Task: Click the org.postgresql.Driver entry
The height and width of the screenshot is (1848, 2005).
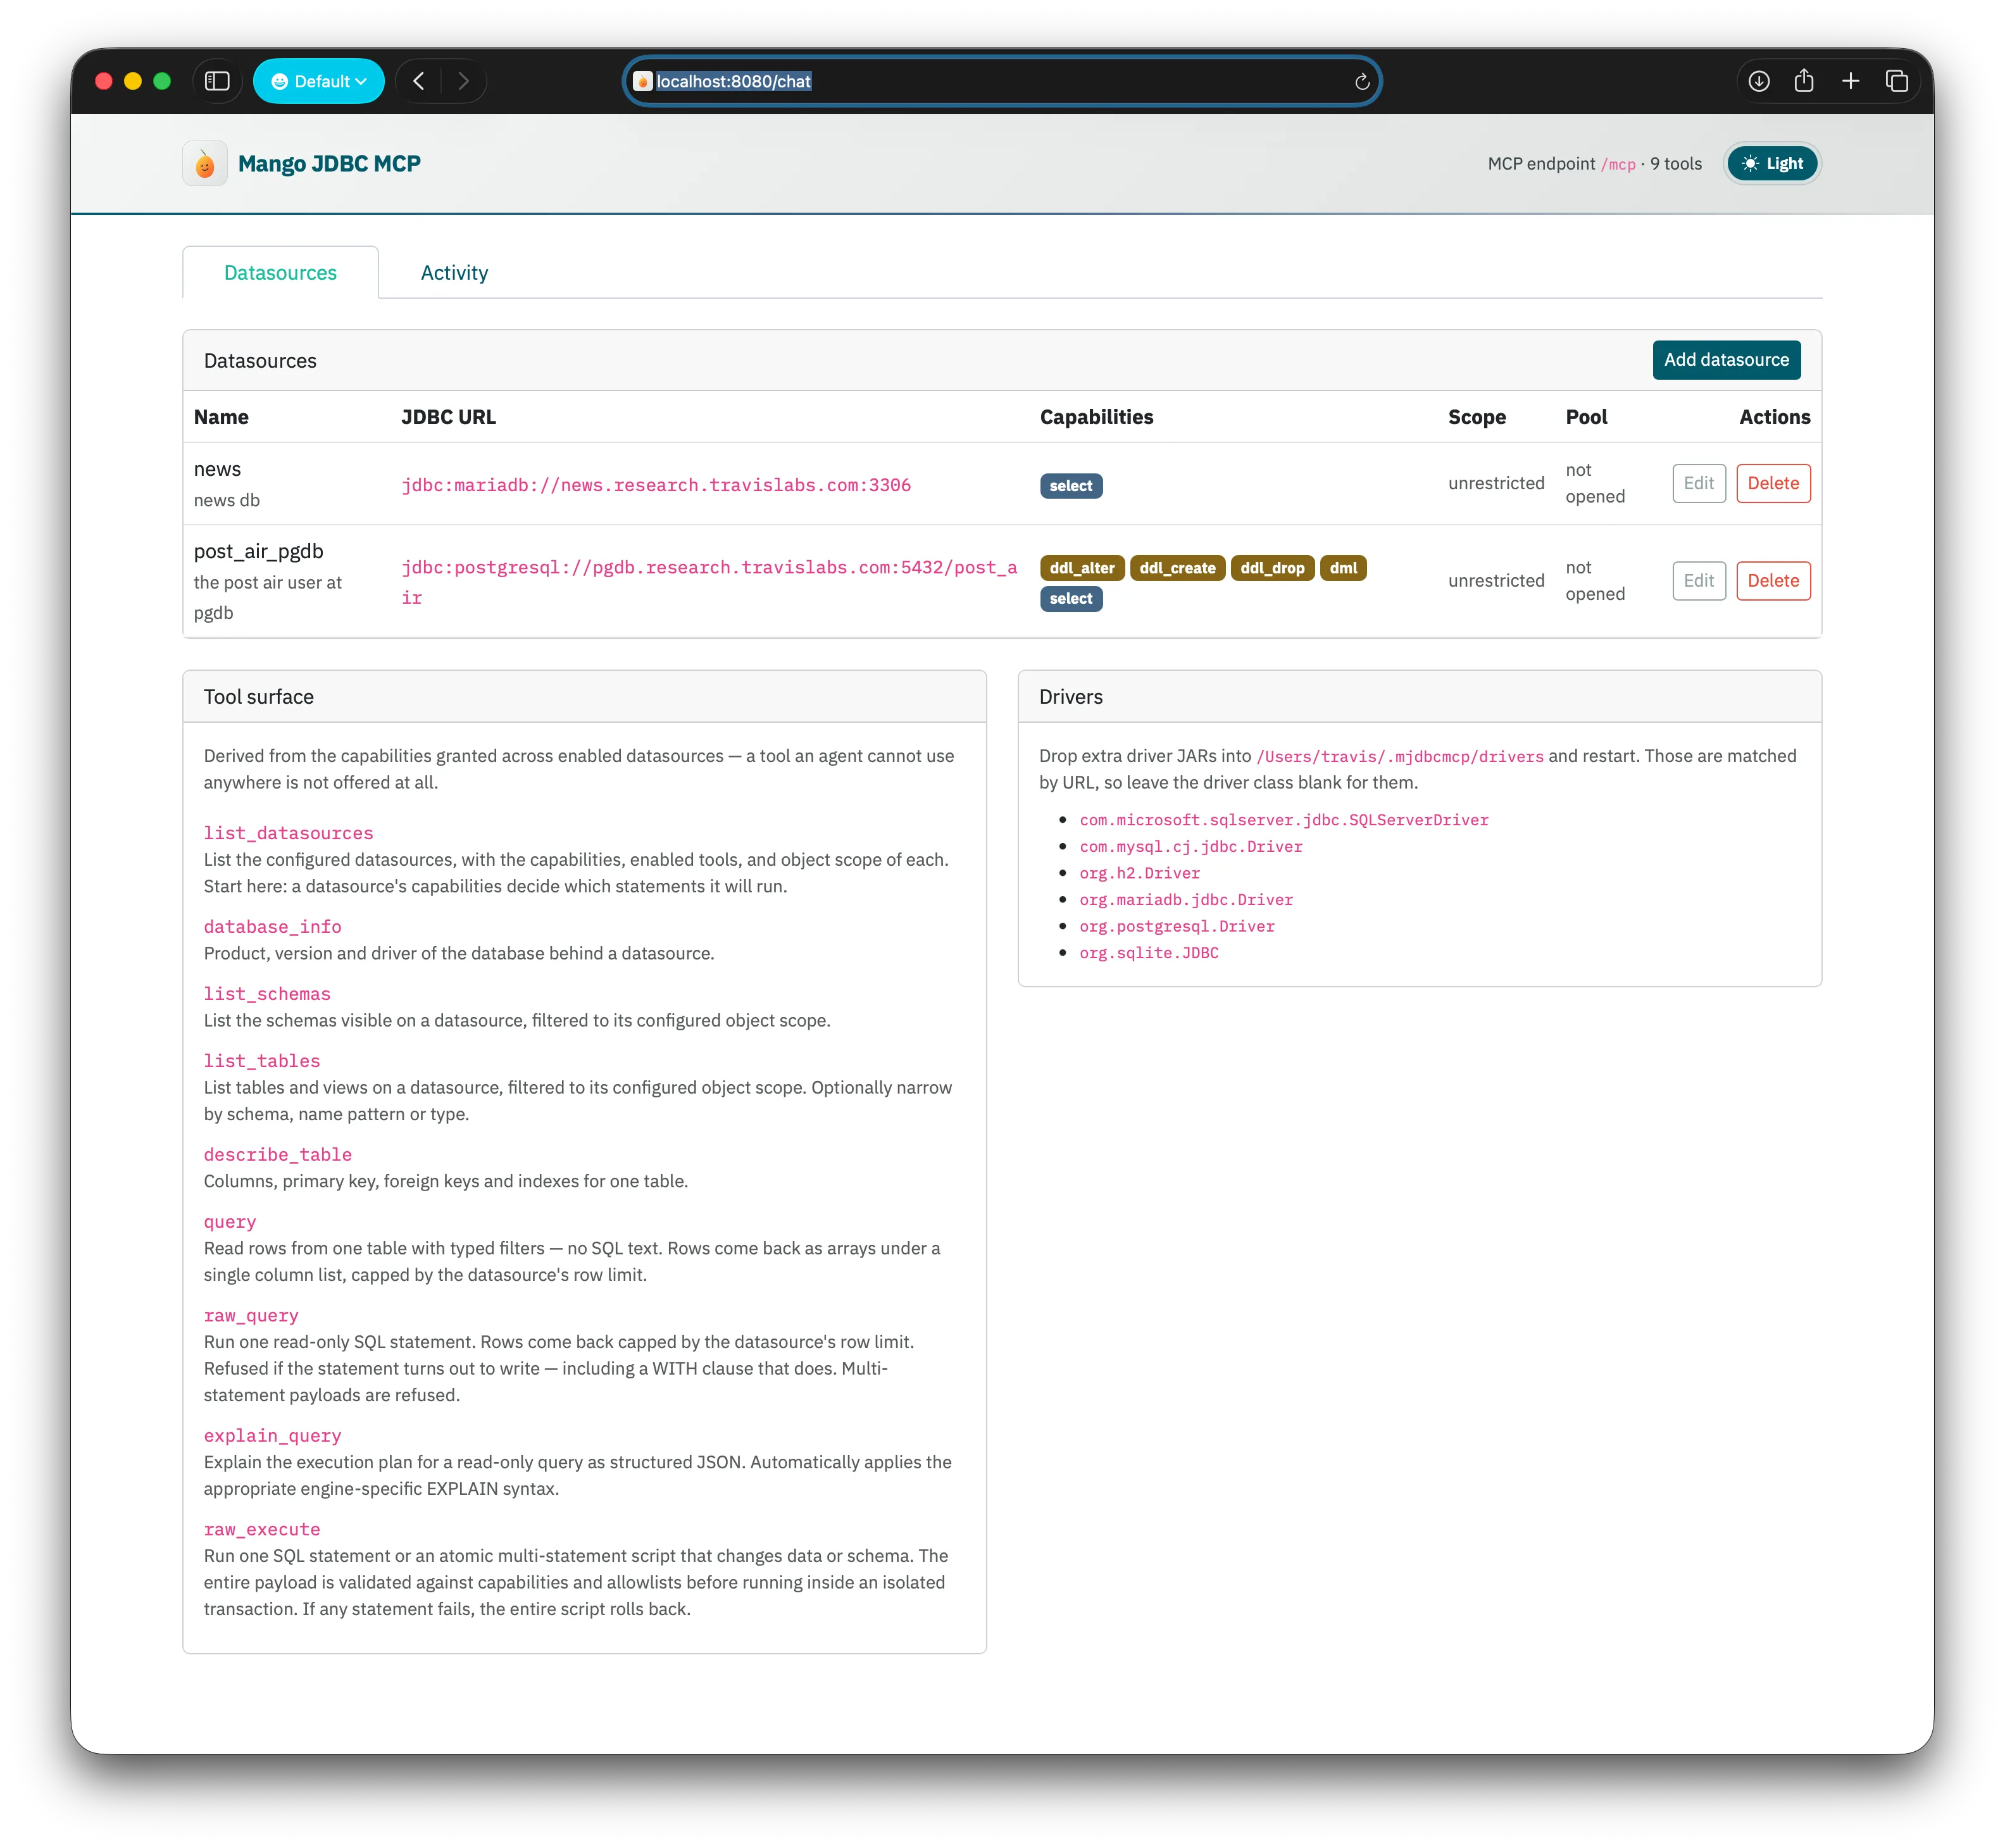Action: click(1177, 926)
